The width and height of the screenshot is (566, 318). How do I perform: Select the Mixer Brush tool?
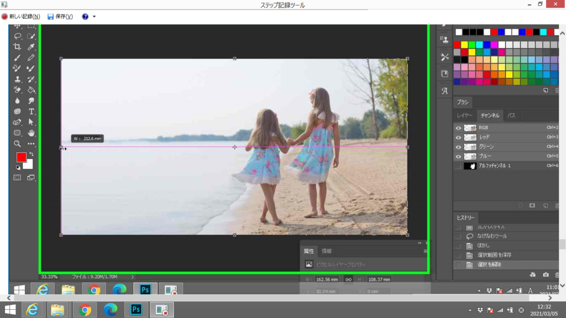31,68
